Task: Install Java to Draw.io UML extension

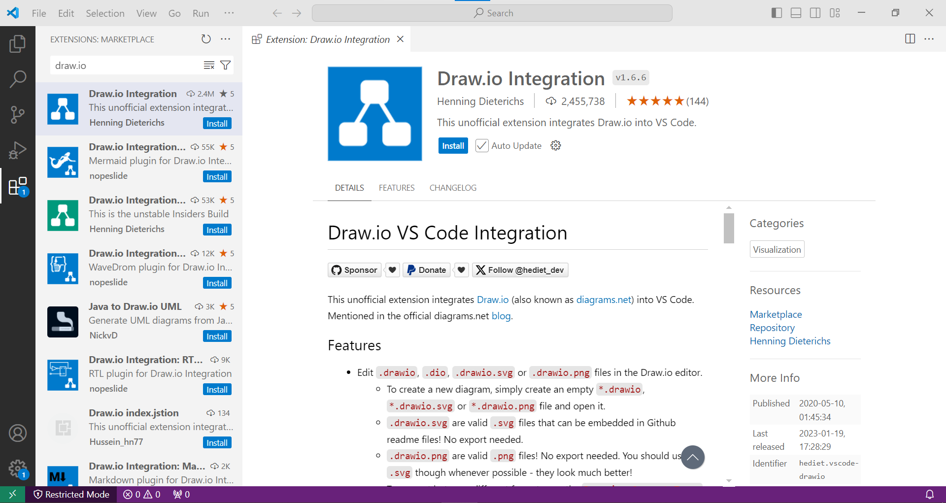Action: click(x=217, y=336)
